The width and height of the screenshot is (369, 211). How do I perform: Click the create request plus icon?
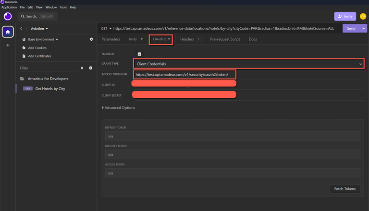coord(90,68)
